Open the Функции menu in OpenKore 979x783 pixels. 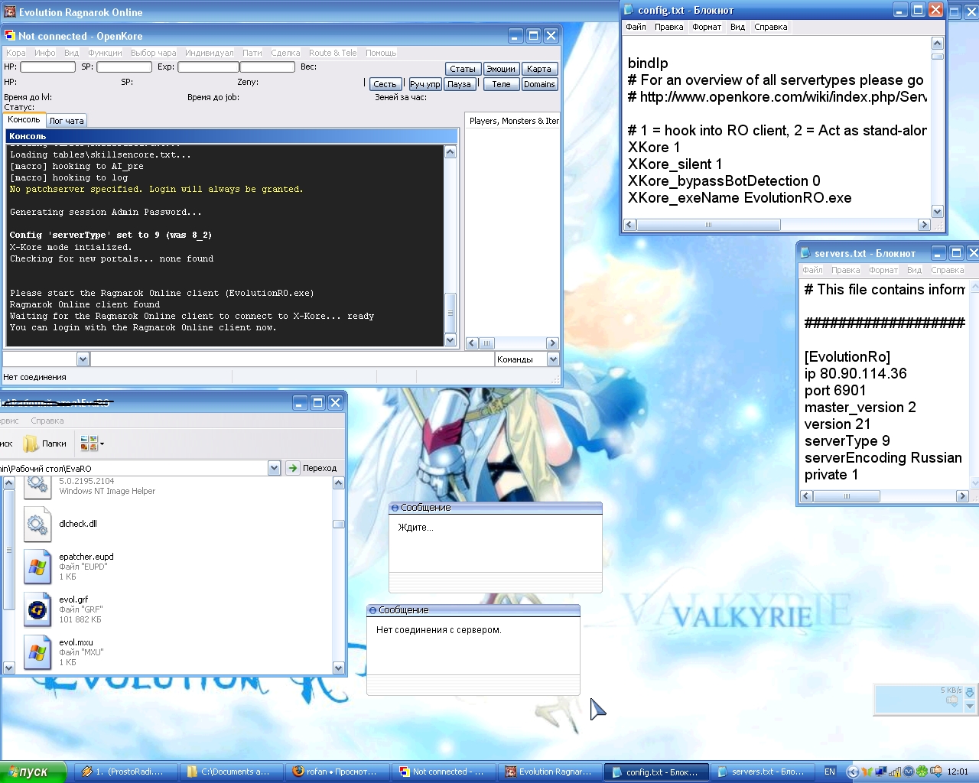coord(105,53)
